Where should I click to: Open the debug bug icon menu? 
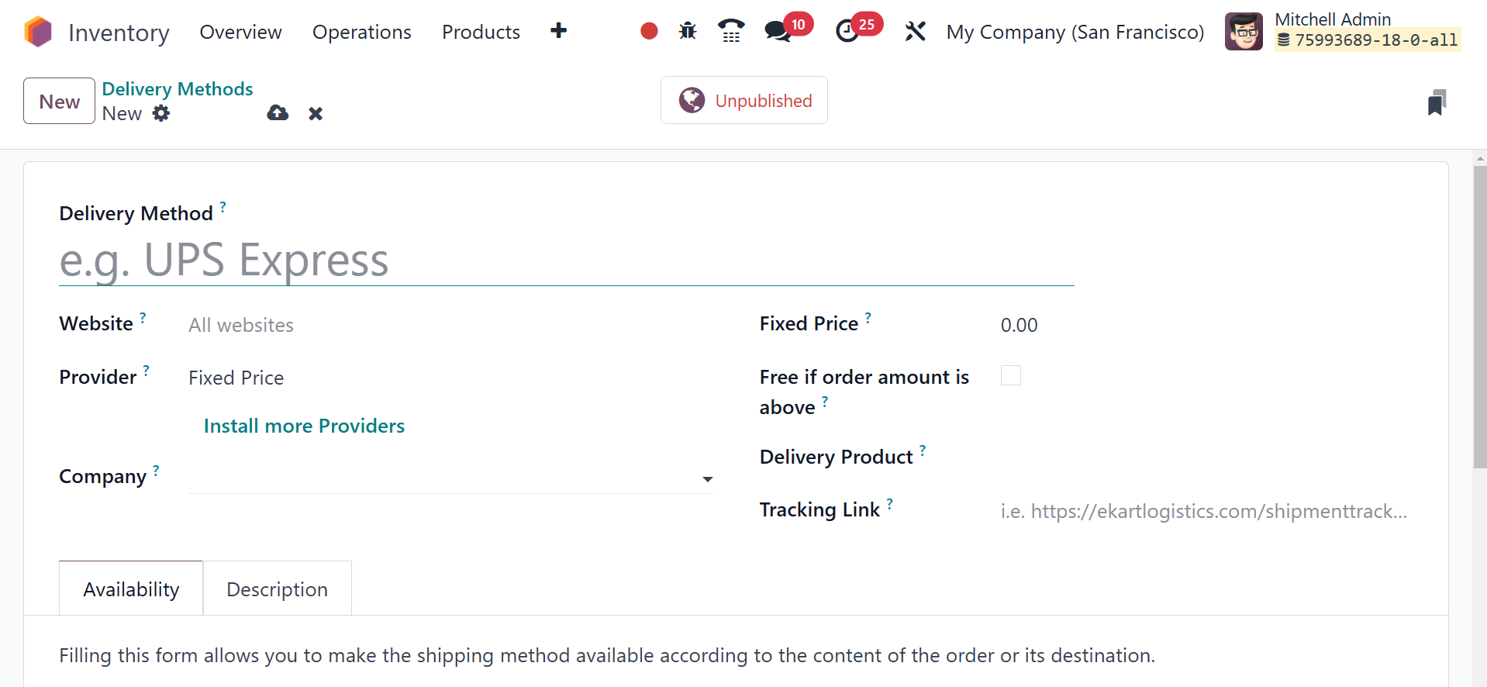click(x=688, y=31)
